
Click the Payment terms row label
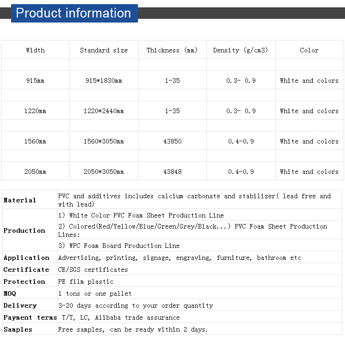[x=30, y=317]
